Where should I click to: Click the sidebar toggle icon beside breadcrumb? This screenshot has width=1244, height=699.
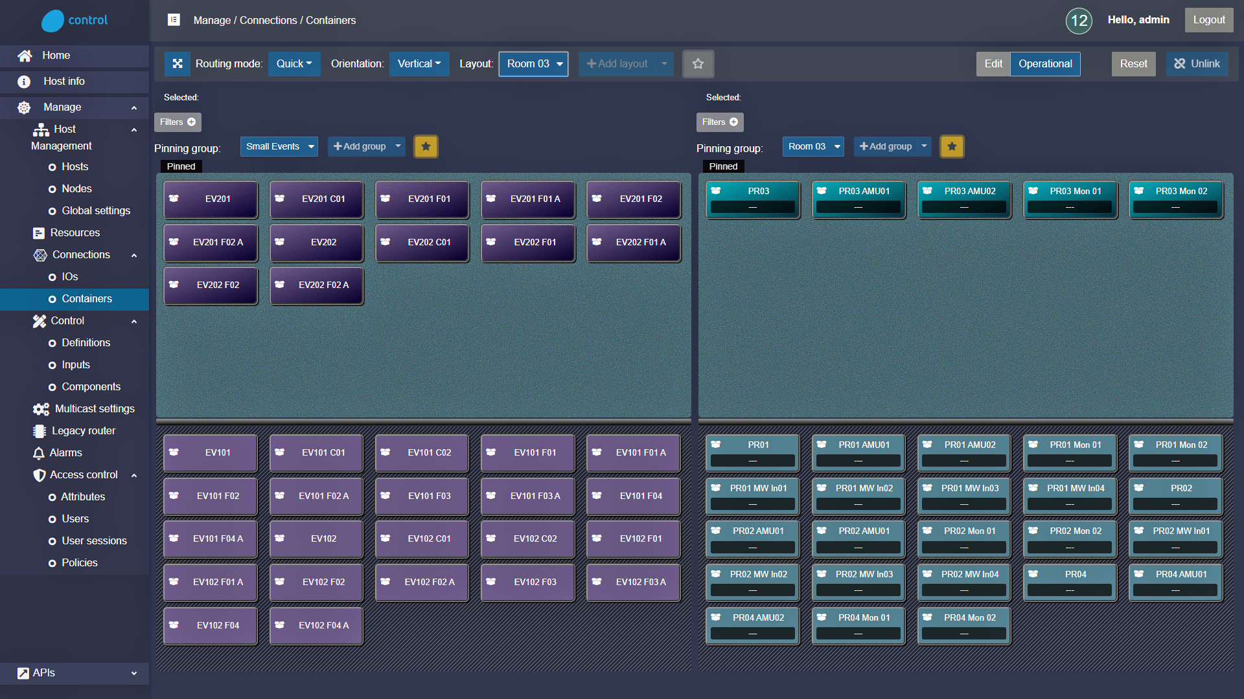tap(174, 20)
